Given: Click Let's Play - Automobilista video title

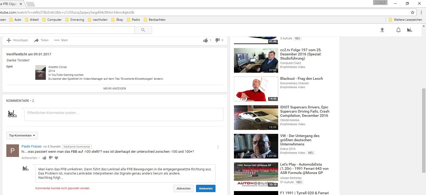Looking at the screenshot, I should click(x=304, y=168).
